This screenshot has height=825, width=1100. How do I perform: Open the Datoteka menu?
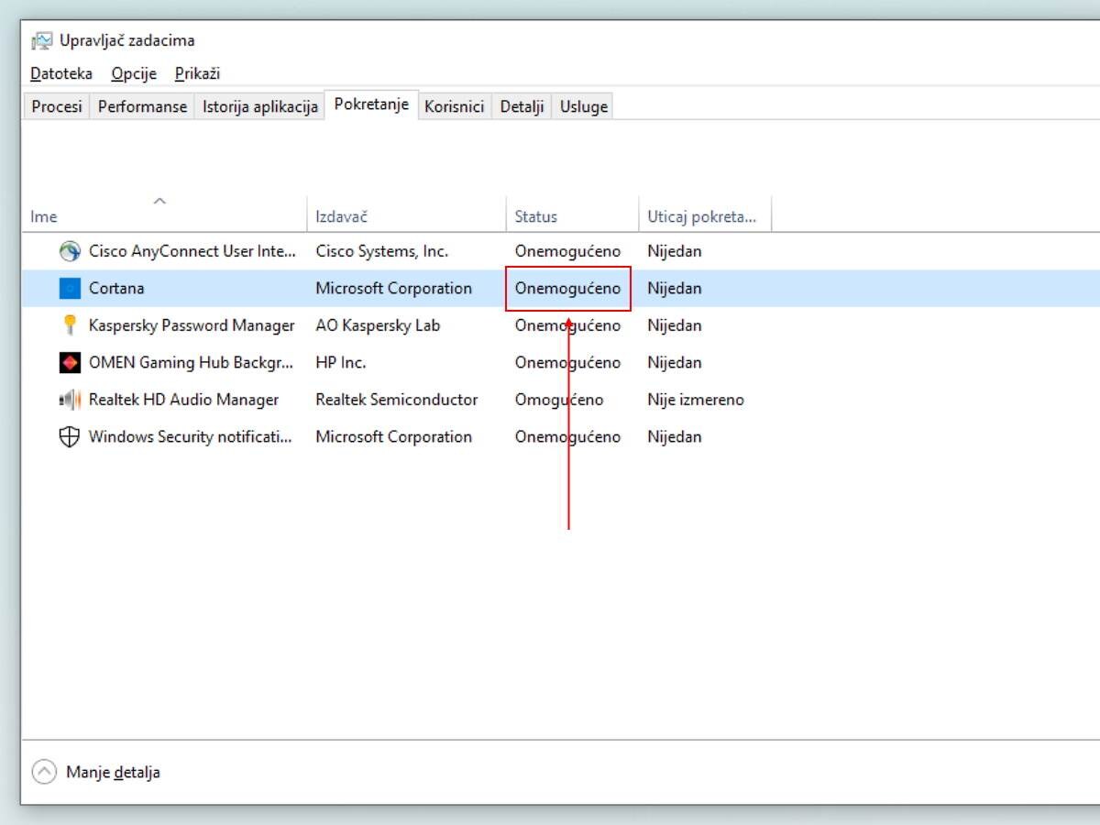60,73
